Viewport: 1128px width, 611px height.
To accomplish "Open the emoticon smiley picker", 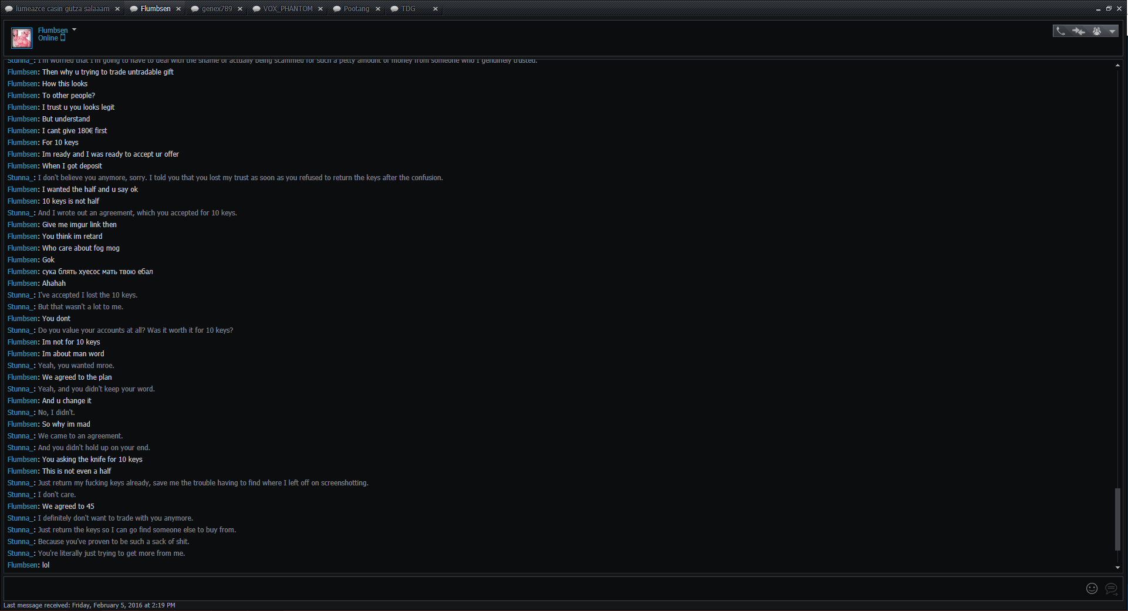I will [x=1092, y=588].
